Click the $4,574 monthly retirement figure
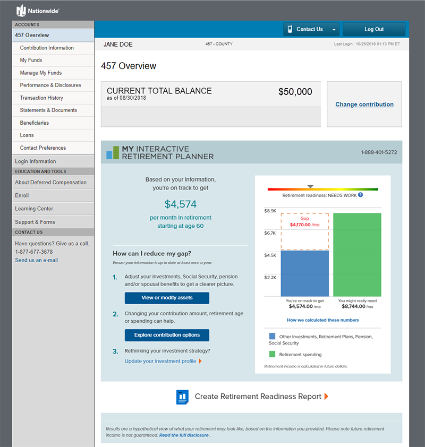 [180, 204]
